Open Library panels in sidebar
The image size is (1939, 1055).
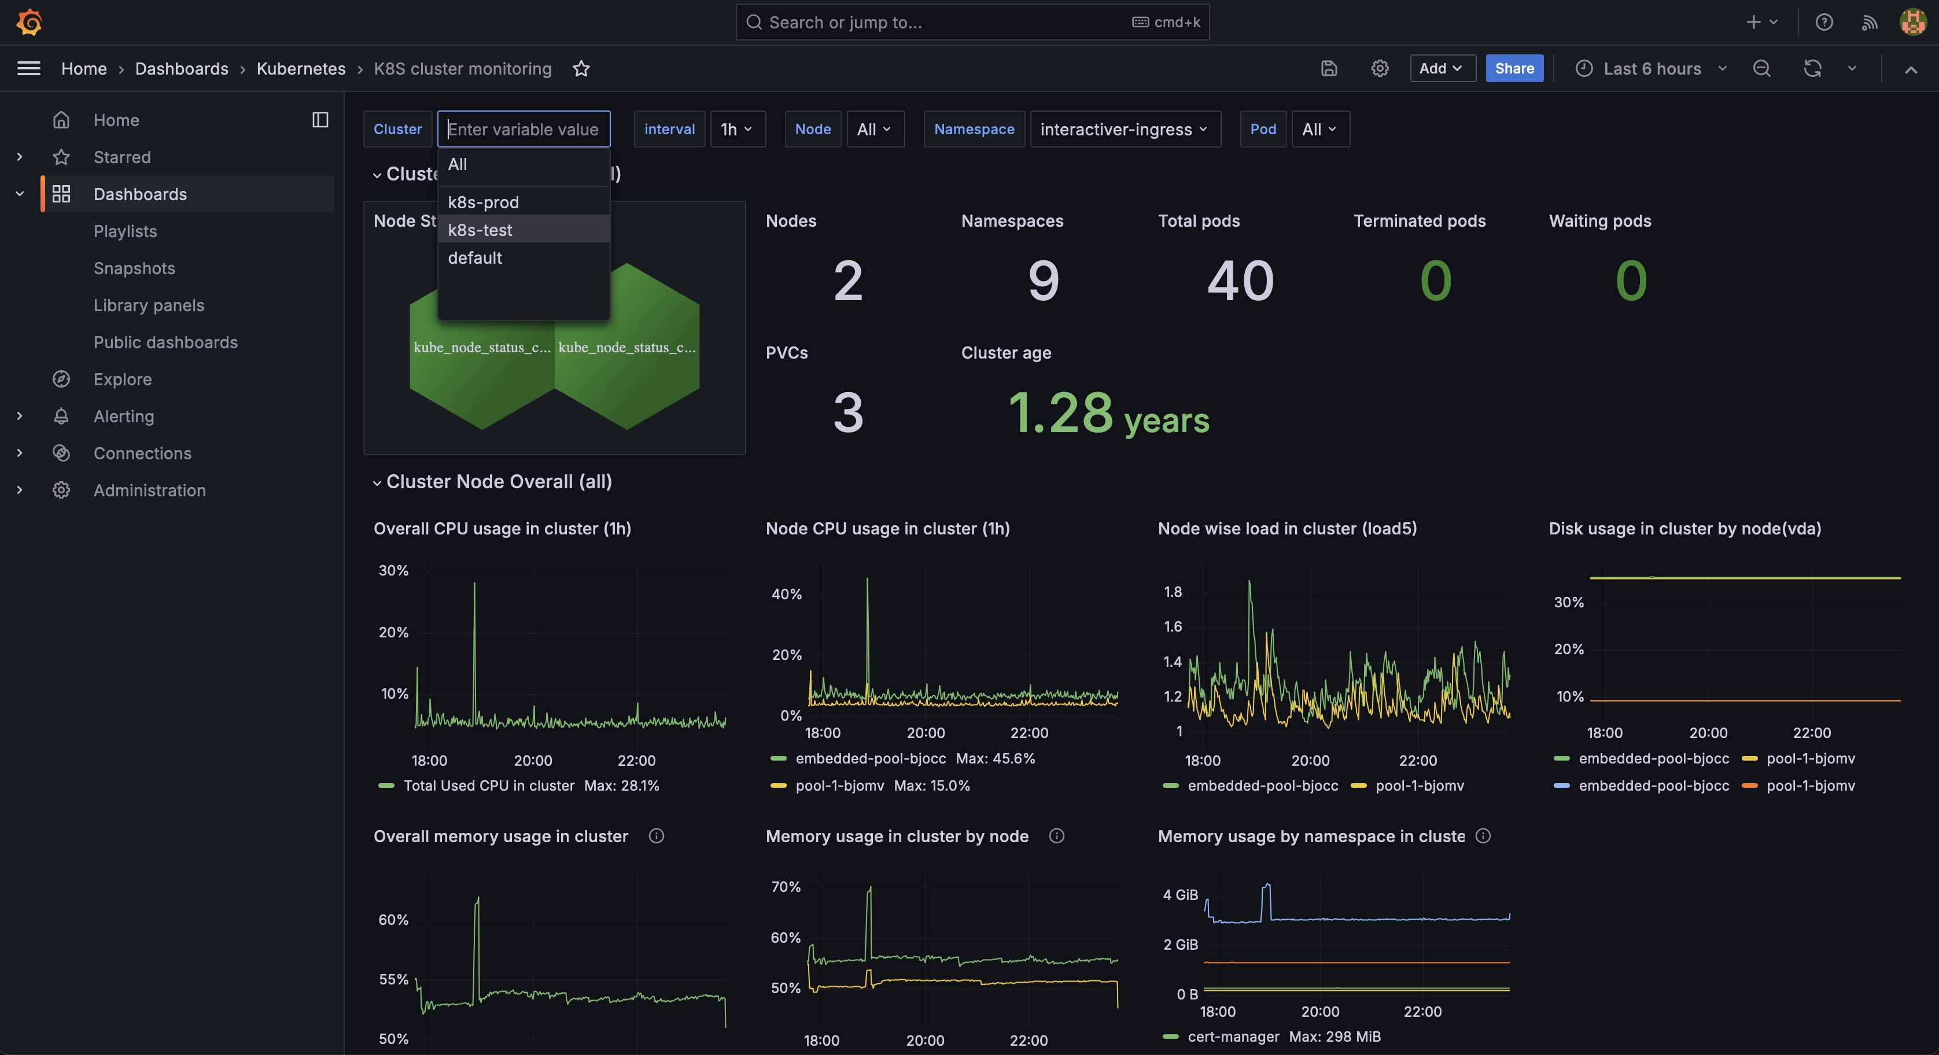(149, 305)
